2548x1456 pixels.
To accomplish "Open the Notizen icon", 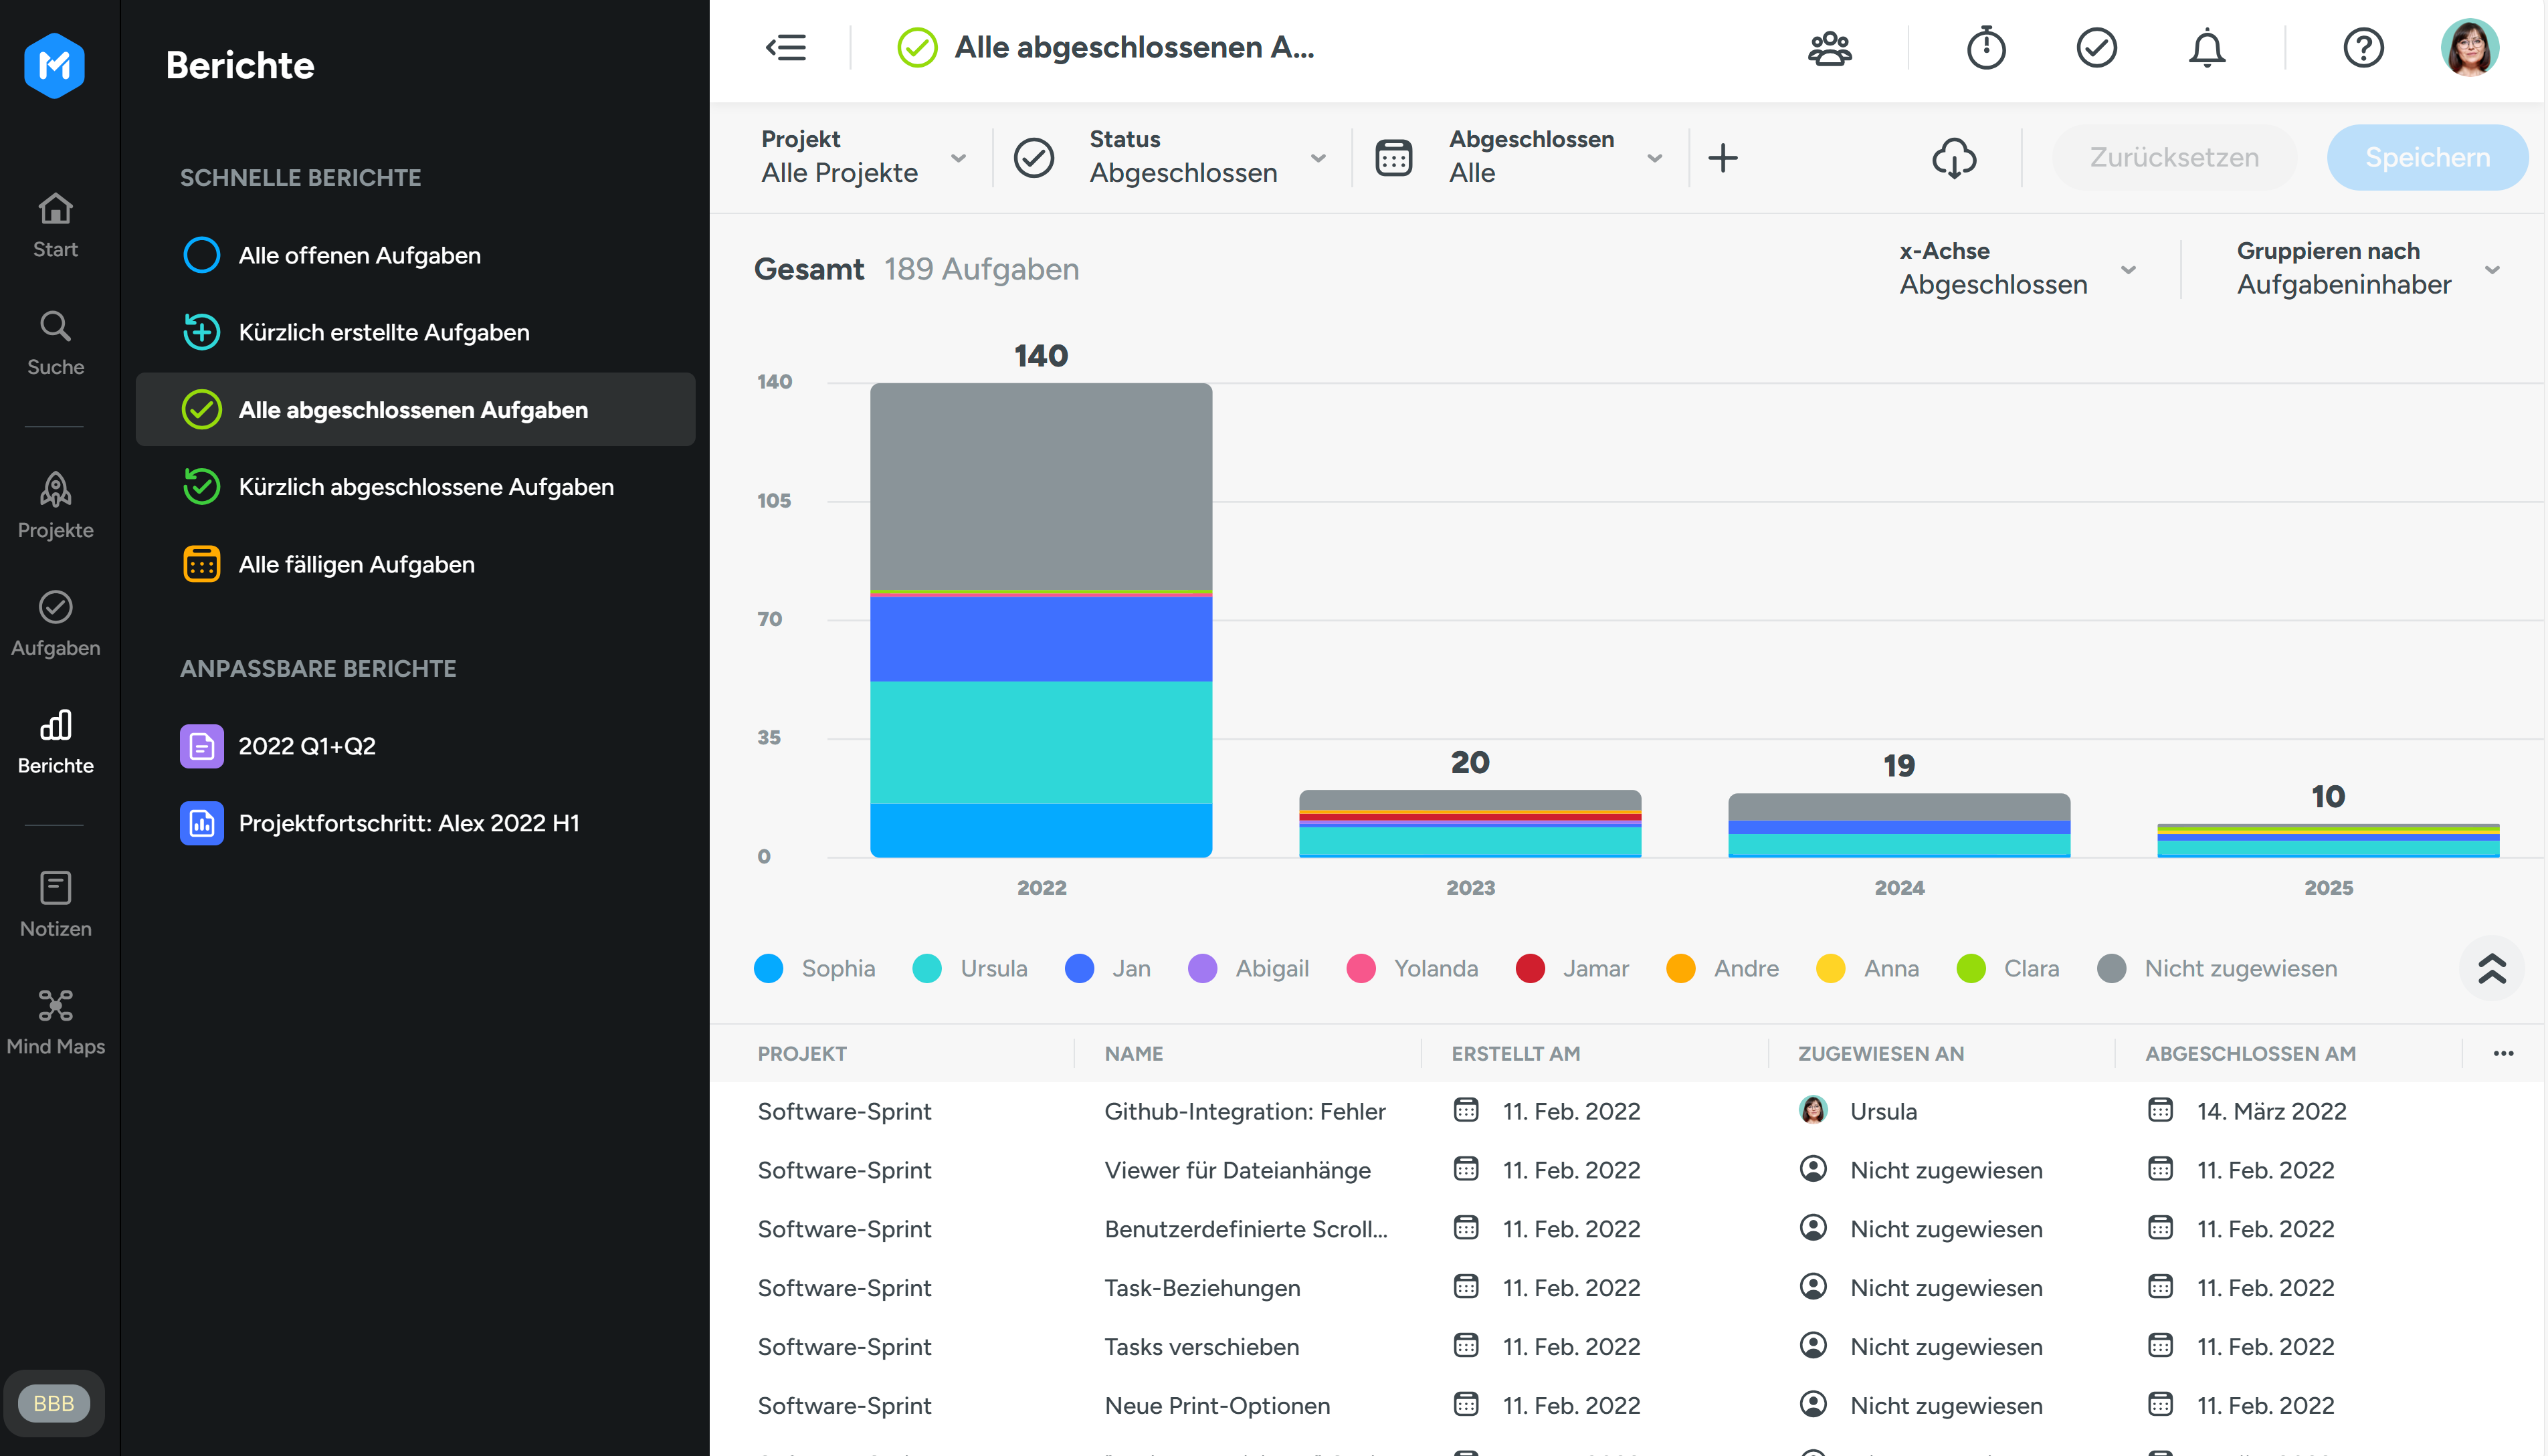I will [55, 888].
